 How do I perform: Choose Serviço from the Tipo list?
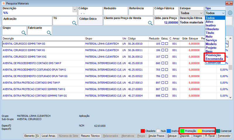(x=211, y=40)
